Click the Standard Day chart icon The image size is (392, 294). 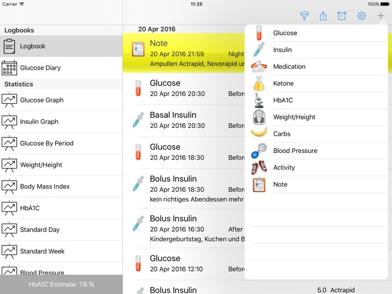[9, 230]
